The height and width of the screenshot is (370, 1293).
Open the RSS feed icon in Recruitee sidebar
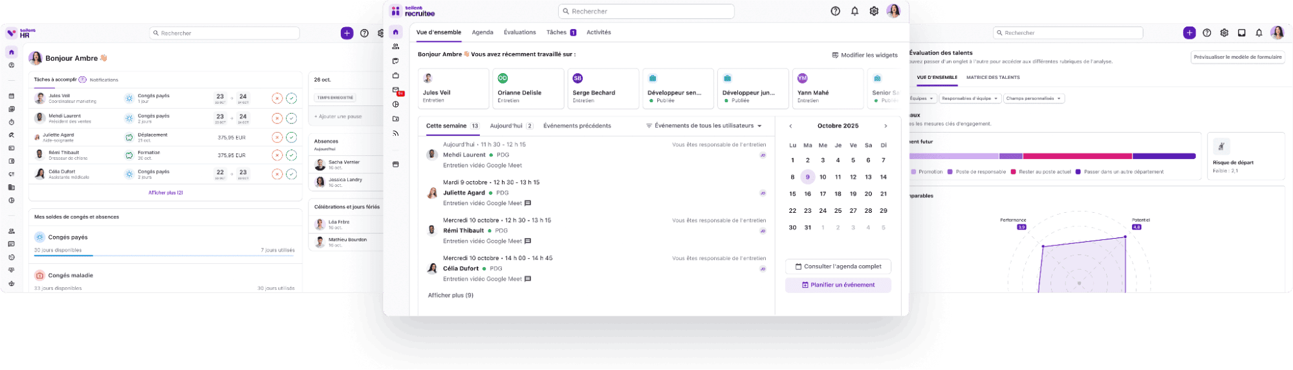[396, 134]
